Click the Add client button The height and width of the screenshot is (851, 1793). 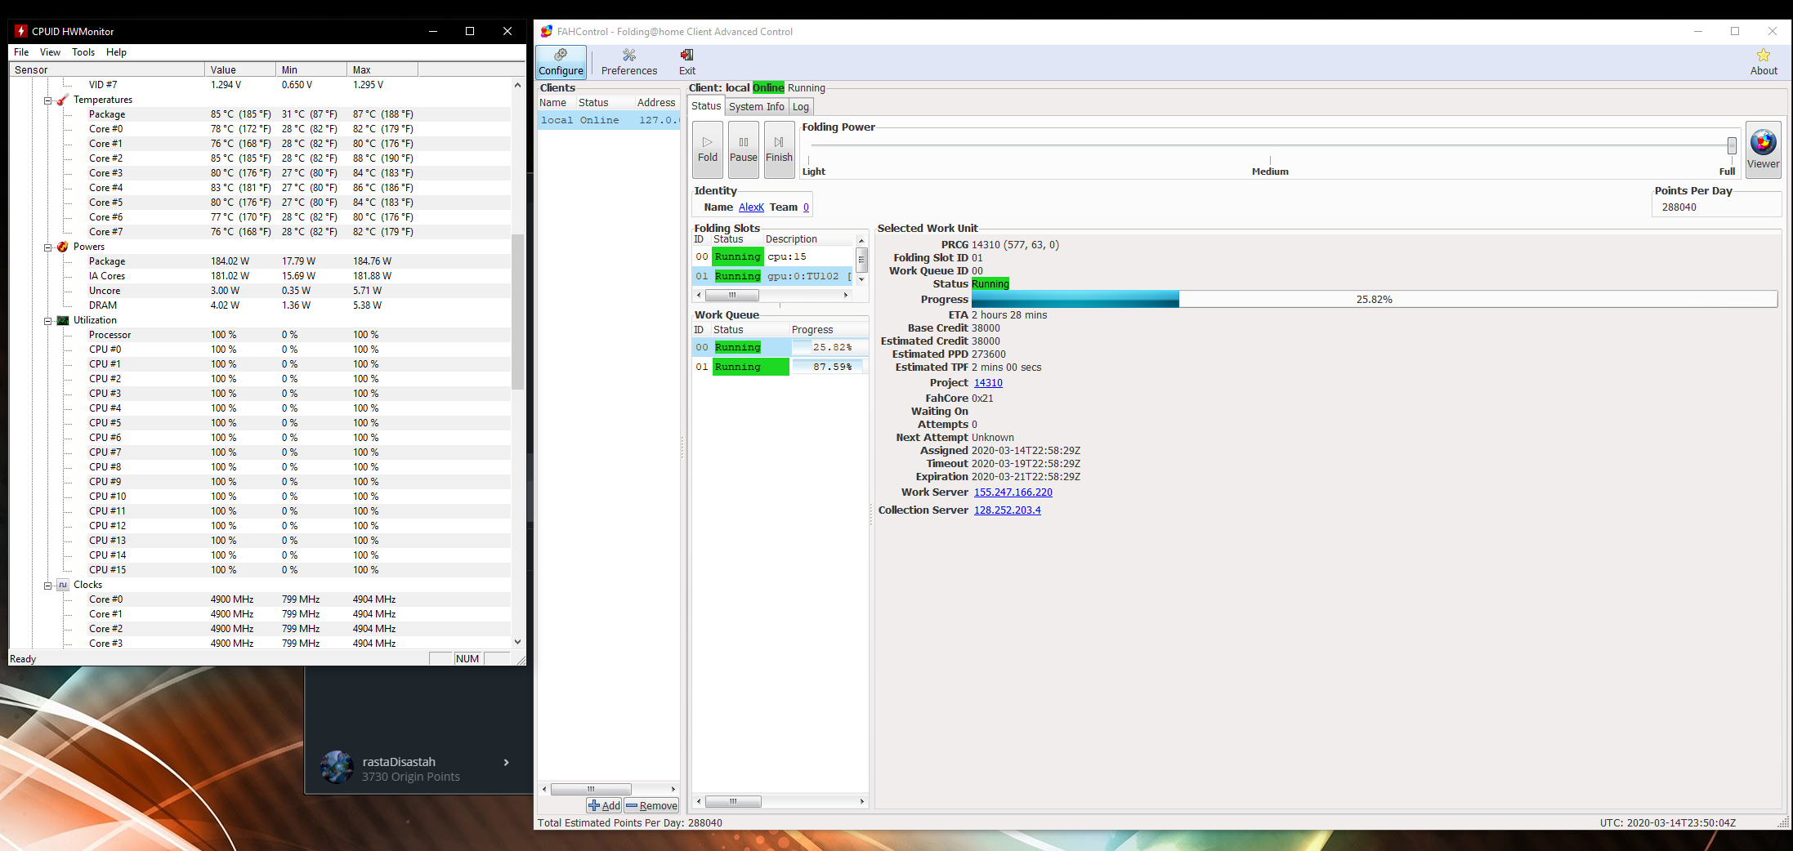(x=604, y=805)
